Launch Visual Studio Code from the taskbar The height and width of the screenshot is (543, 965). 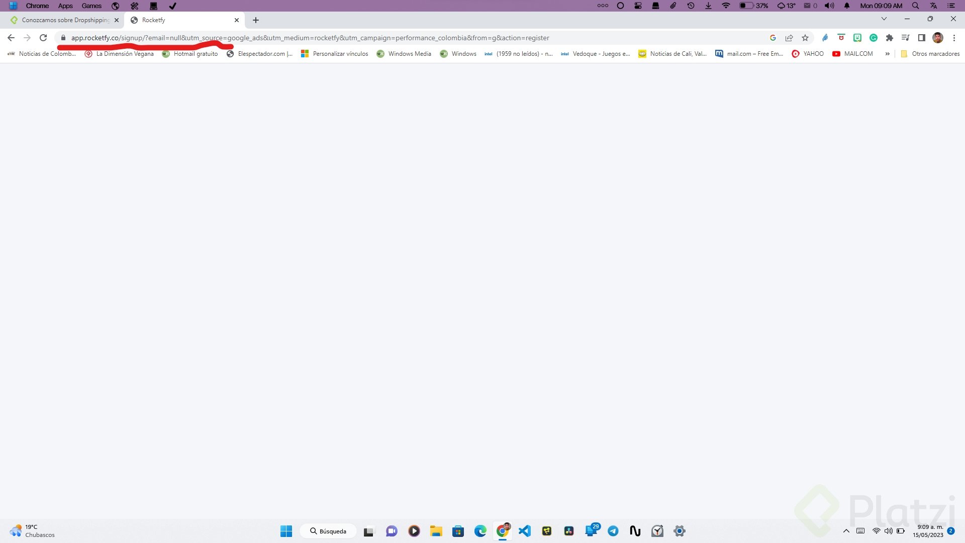pos(525,531)
